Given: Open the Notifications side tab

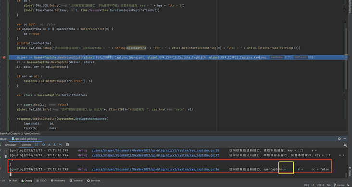Looking at the screenshot, I should (350, 6).
